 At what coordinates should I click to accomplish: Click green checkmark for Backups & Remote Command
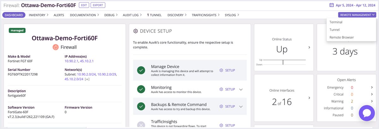point(141,107)
